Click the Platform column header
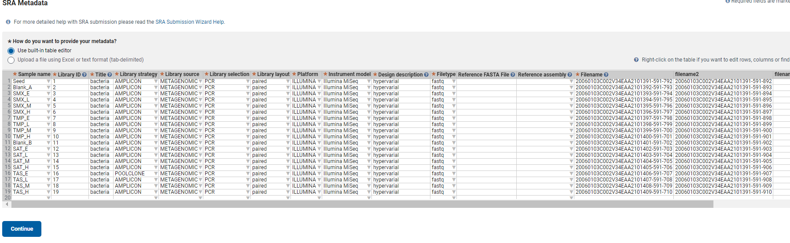The height and width of the screenshot is (243, 790). (x=306, y=74)
